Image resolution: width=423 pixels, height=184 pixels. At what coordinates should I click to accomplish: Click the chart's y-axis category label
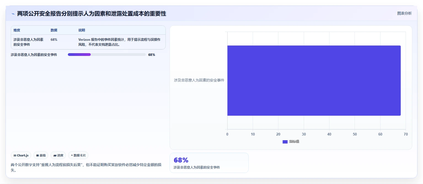pos(199,80)
